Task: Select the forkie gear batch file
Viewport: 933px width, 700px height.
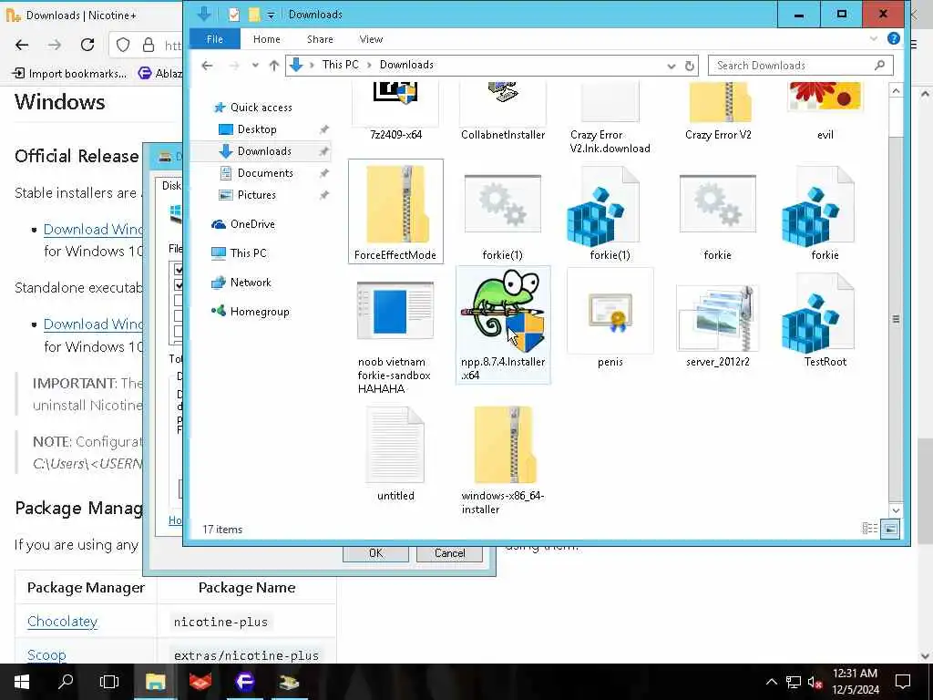Action: pyautogui.click(x=718, y=213)
